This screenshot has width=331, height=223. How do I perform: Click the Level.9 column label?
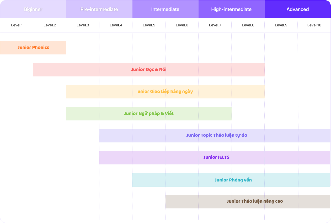281,25
